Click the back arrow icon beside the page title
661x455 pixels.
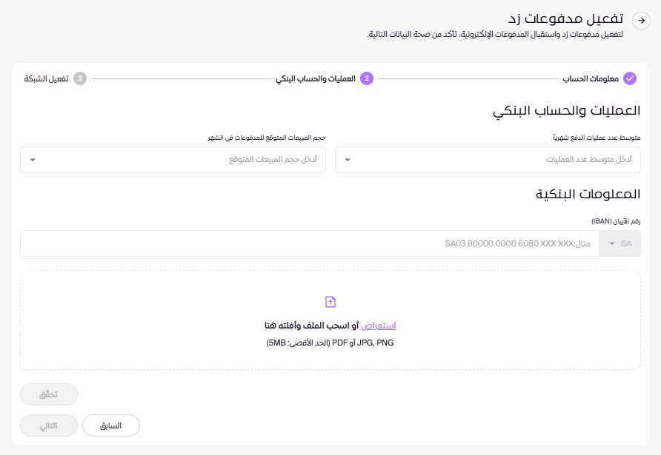[641, 21]
